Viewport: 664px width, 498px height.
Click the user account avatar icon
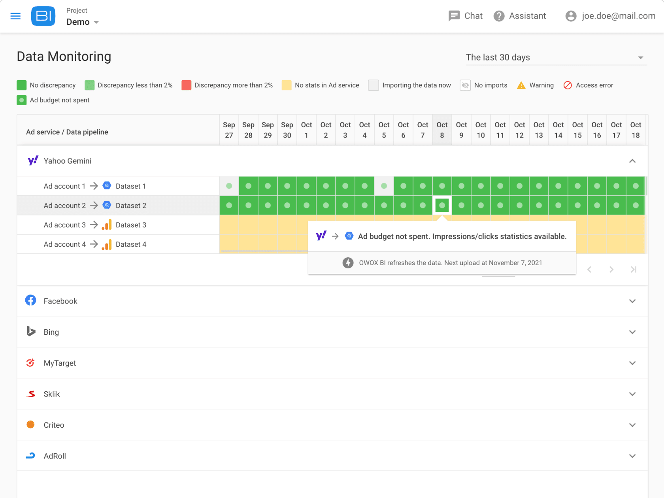(571, 16)
